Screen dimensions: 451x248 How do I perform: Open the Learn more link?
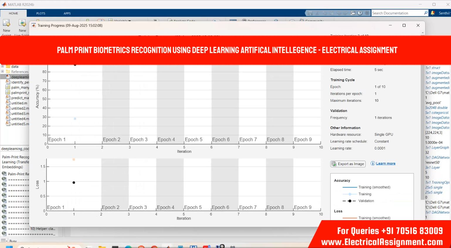coord(386,164)
